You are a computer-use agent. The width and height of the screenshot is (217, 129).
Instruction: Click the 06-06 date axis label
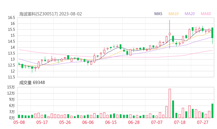(x=88, y=122)
